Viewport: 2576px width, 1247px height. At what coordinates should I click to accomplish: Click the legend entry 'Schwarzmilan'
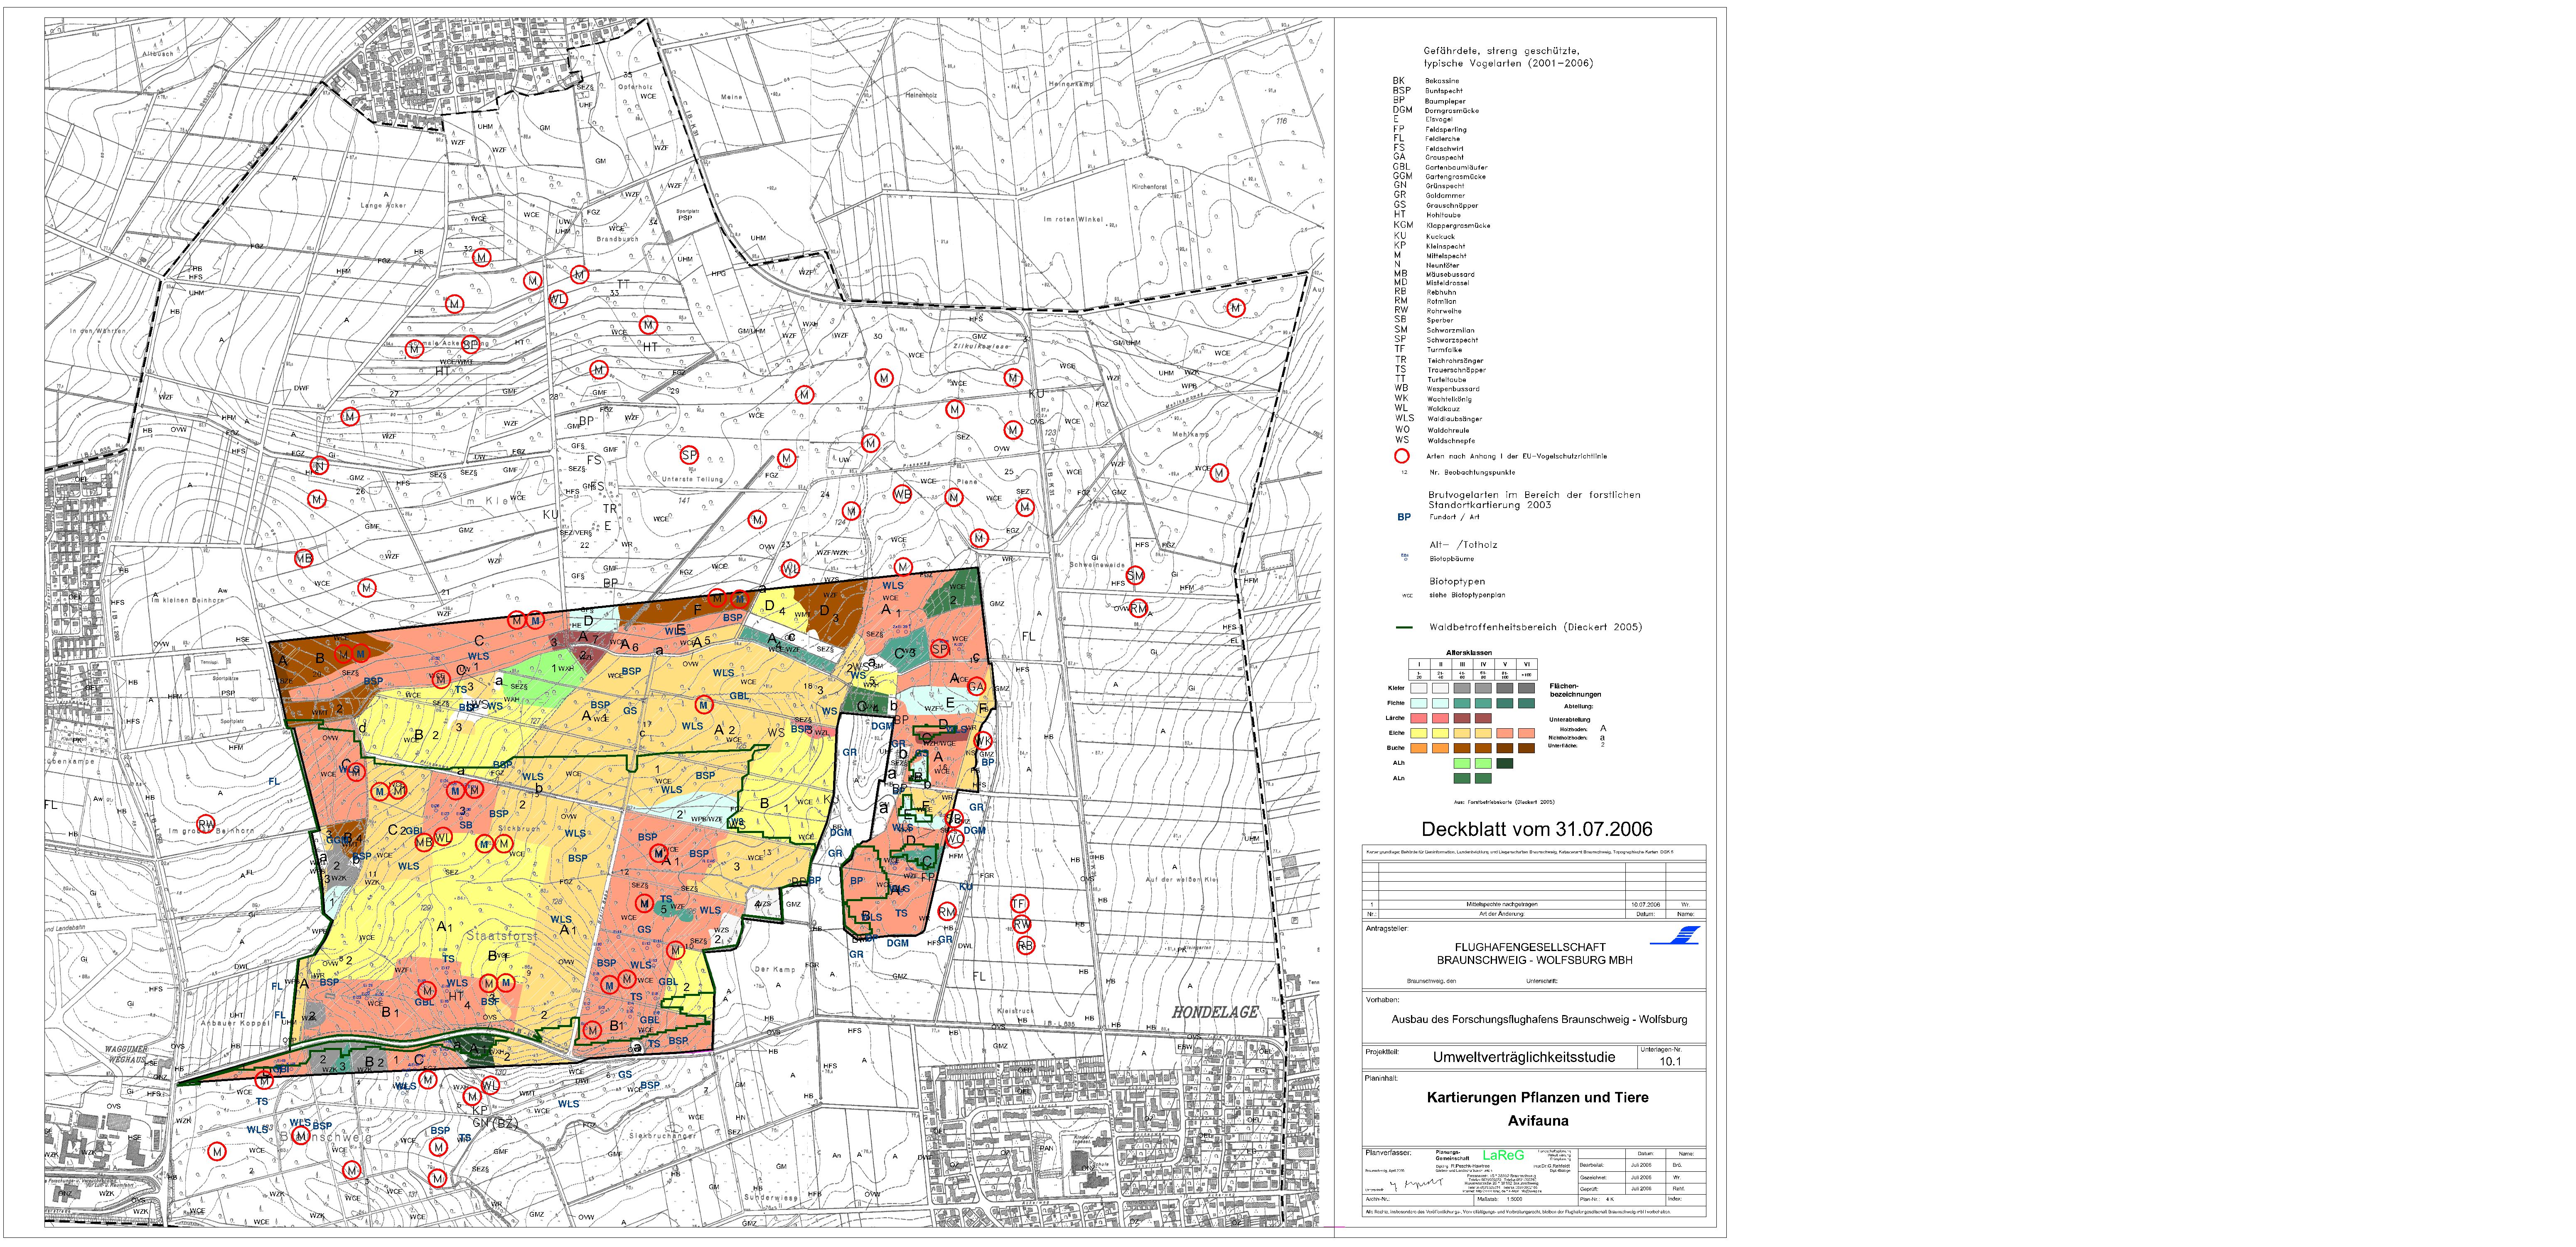pos(1451,330)
